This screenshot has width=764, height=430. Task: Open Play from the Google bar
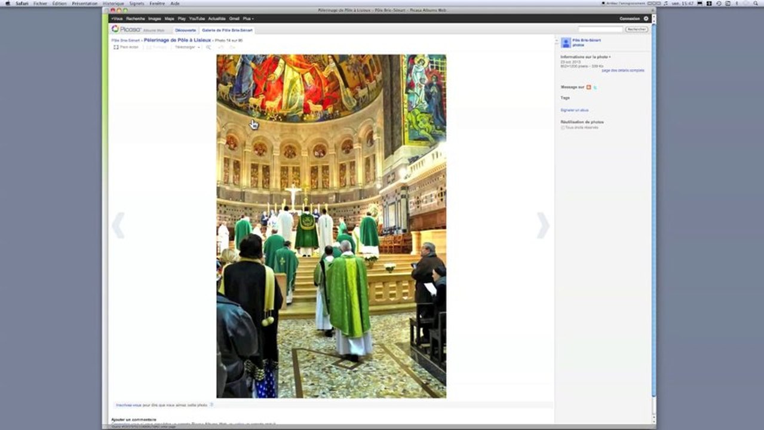182,19
